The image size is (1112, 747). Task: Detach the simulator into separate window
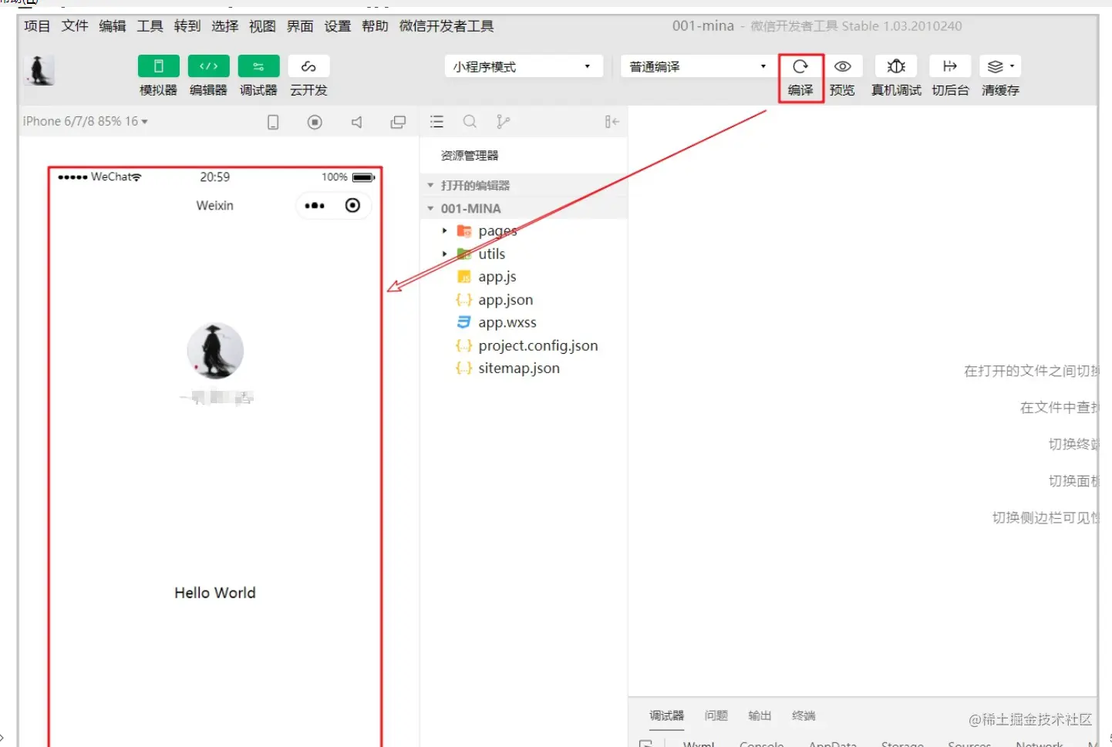pos(398,122)
